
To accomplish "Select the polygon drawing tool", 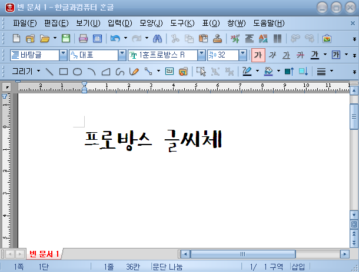I will 106,72.
